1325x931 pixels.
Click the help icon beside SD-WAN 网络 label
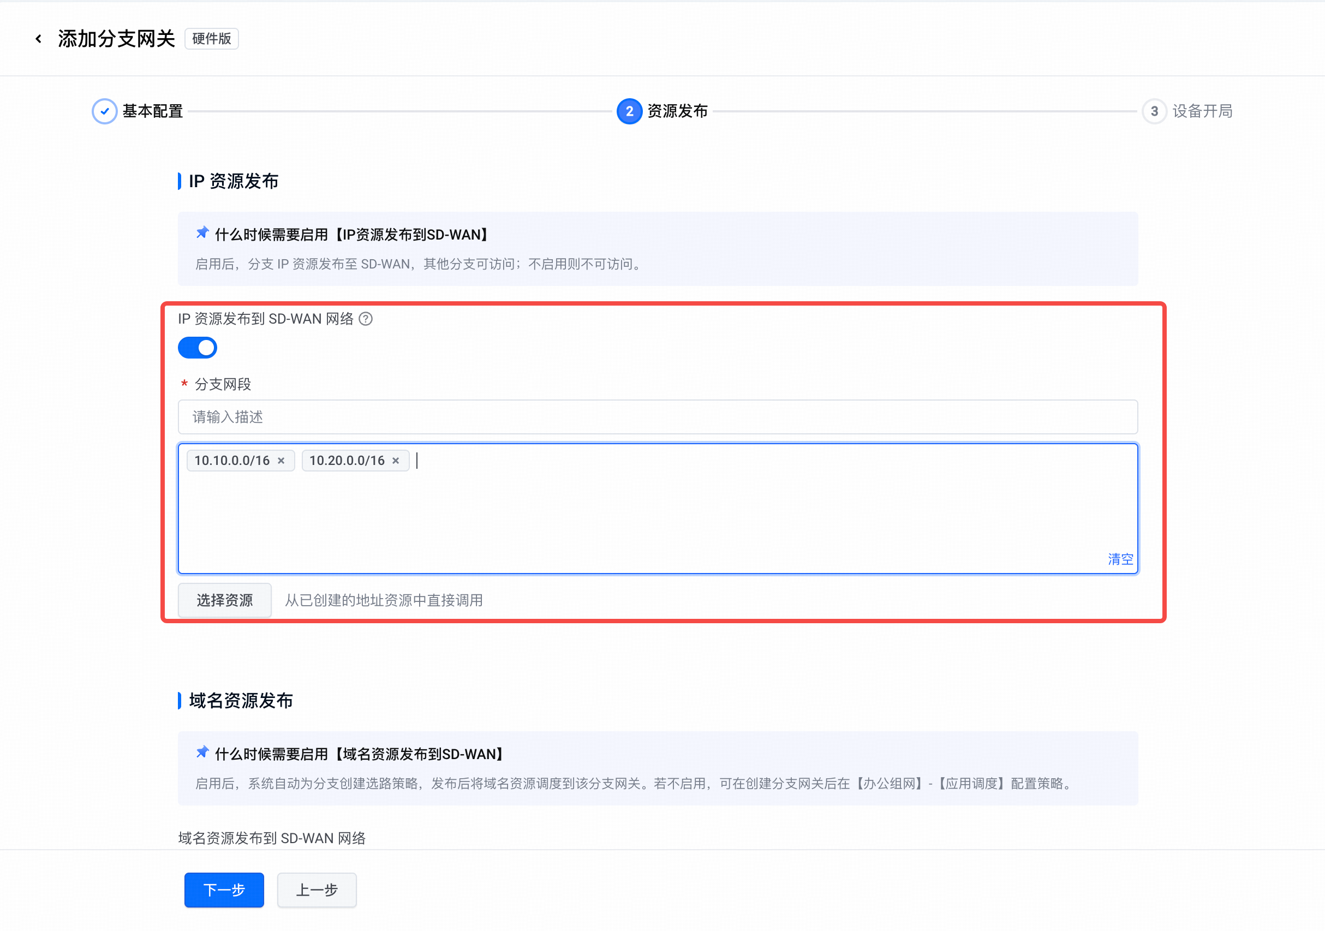pos(366,319)
